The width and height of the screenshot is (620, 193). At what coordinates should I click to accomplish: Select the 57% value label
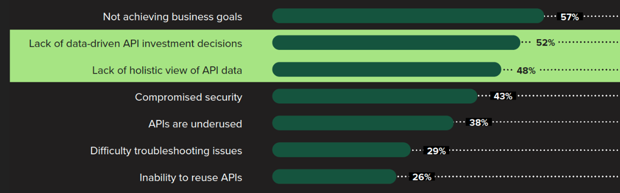(x=570, y=17)
